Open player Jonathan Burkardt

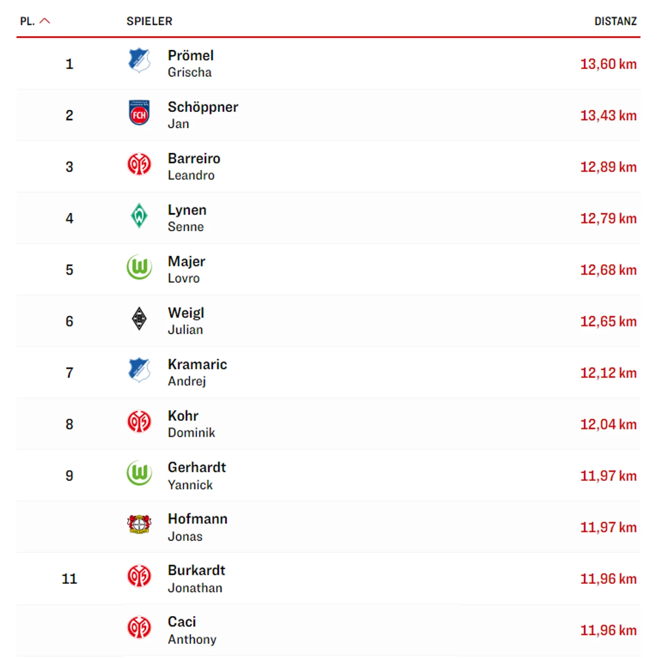coord(196,578)
